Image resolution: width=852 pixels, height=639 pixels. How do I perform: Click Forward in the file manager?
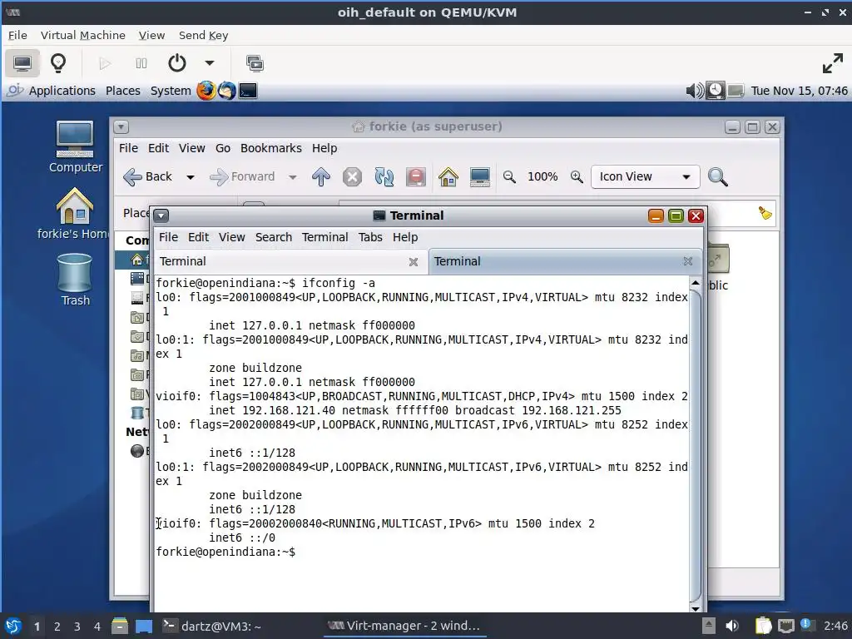[x=242, y=176]
